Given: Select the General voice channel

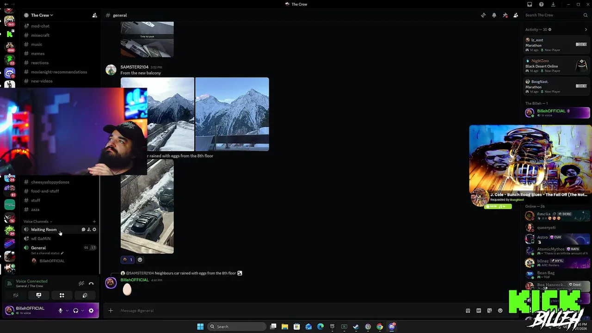Looking at the screenshot, I should pos(38,248).
